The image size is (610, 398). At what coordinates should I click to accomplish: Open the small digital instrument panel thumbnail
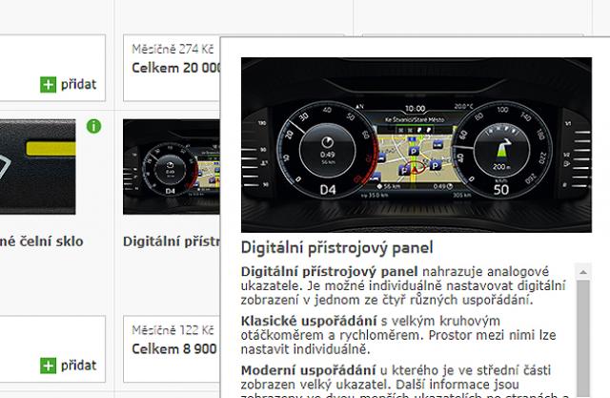click(x=172, y=167)
